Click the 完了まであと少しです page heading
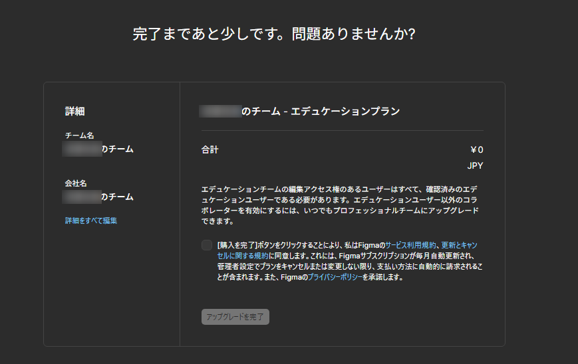This screenshot has height=364, width=578. click(274, 35)
